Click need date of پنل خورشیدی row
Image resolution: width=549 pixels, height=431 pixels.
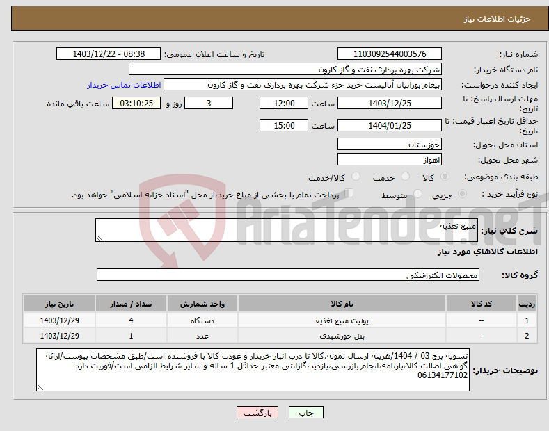pos(59,336)
